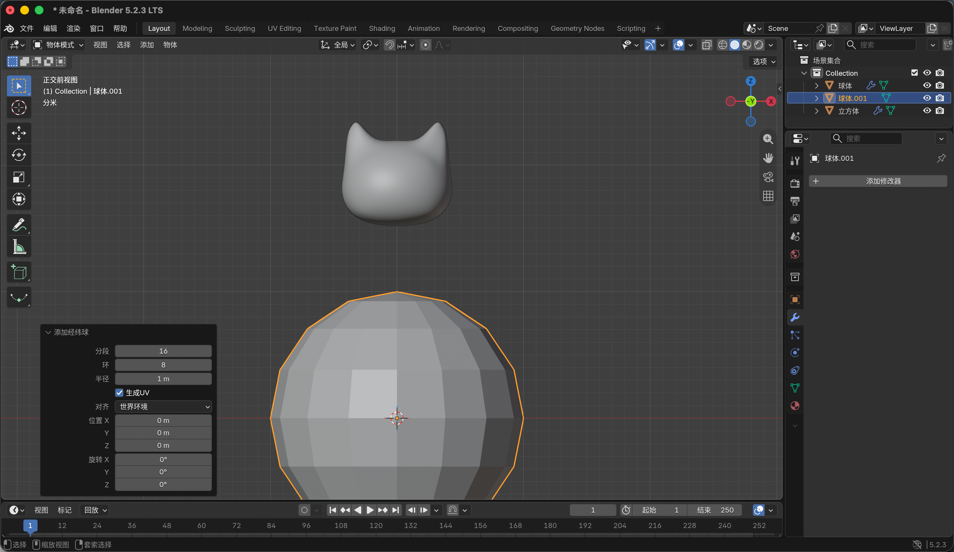This screenshot has width=954, height=552.
Task: Select the Measure ruler tool
Action: tap(19, 247)
